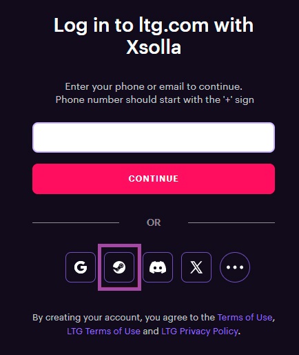Click the round three-dot more button
The image size is (299, 355).
coord(235,267)
